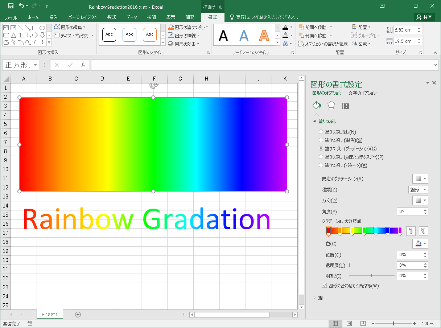Open the Size & Properties icon tab

click(346, 105)
